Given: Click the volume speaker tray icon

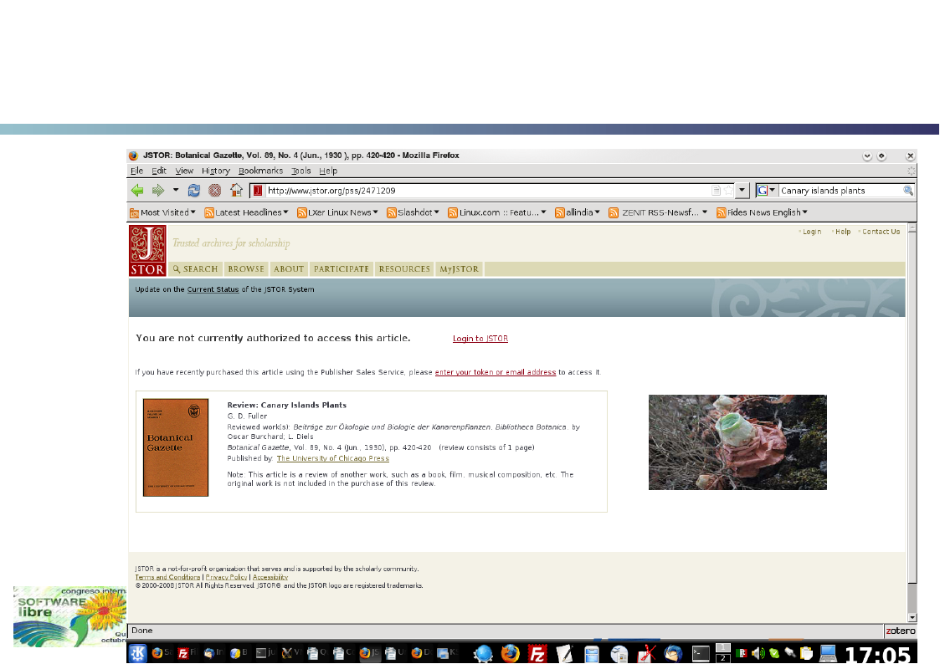Looking at the screenshot, I should click(758, 653).
